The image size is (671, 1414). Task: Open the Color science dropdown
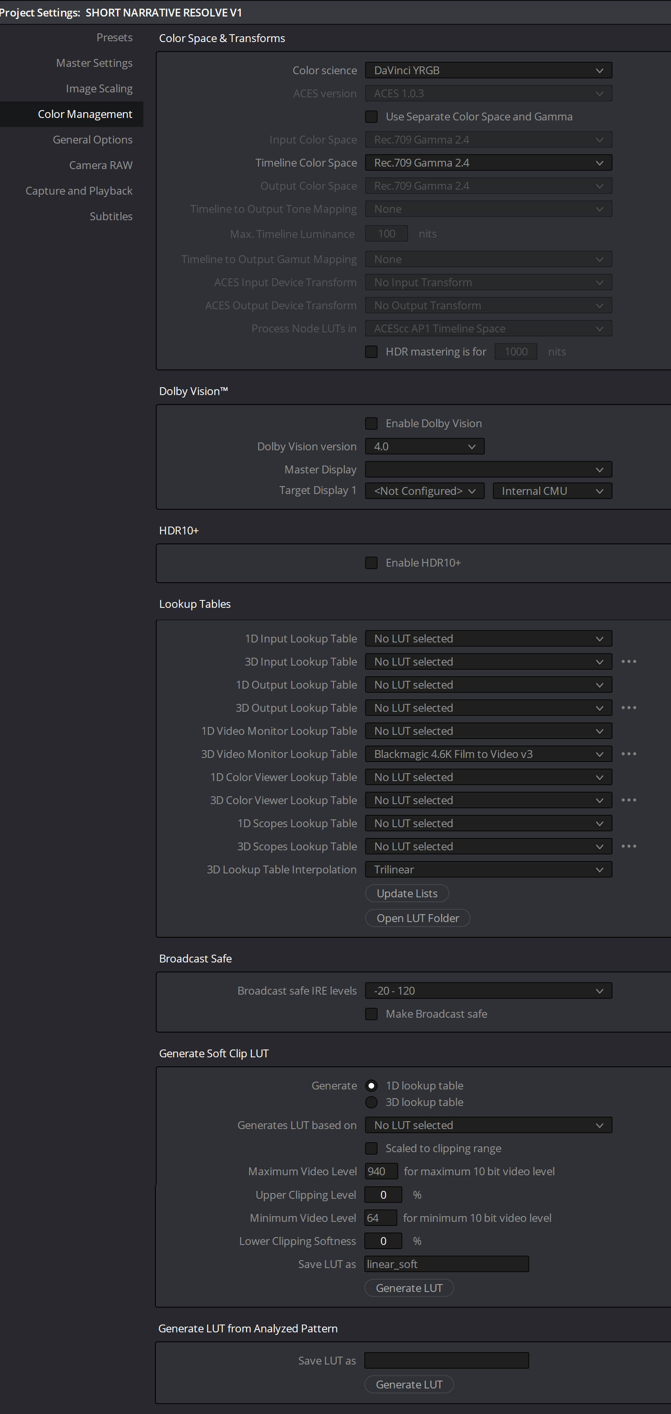pyautogui.click(x=488, y=70)
